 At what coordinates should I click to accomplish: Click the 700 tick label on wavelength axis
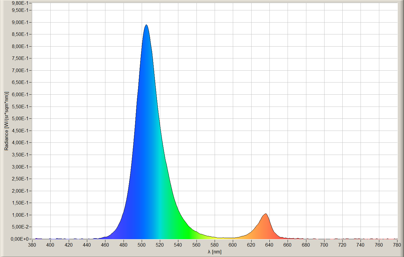pos(324,245)
